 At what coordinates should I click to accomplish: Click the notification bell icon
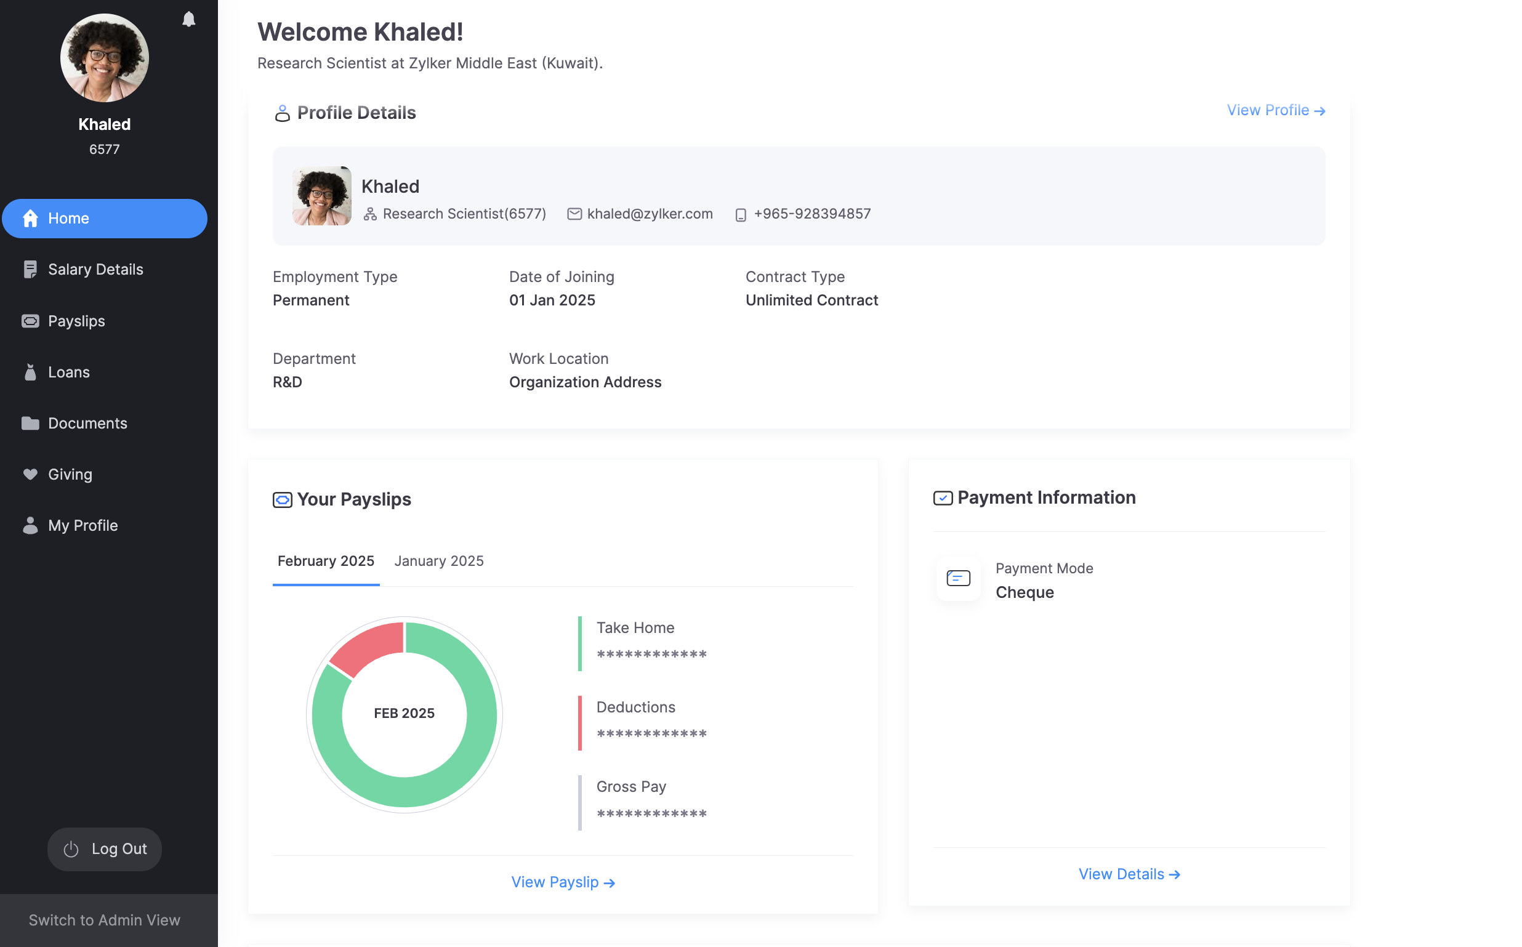(x=188, y=20)
